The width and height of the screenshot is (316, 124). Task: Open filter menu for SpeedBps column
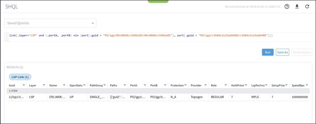[x=307, y=85]
